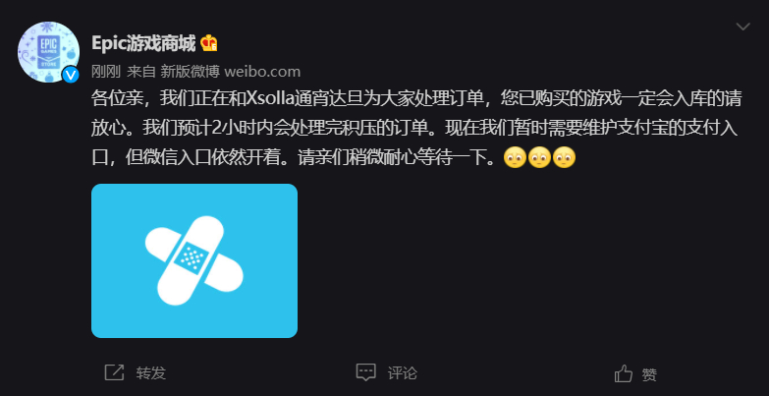Click the repost share-arrow icon
Viewport: 769px width, 396px height.
(x=114, y=373)
